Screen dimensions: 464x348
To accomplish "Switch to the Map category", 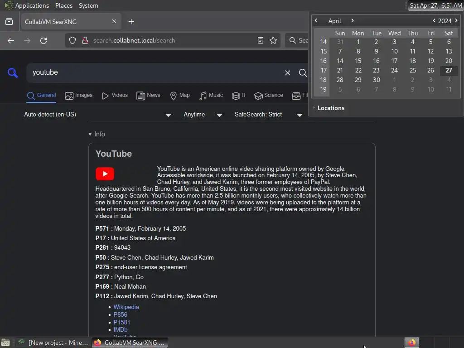I will 180,96.
